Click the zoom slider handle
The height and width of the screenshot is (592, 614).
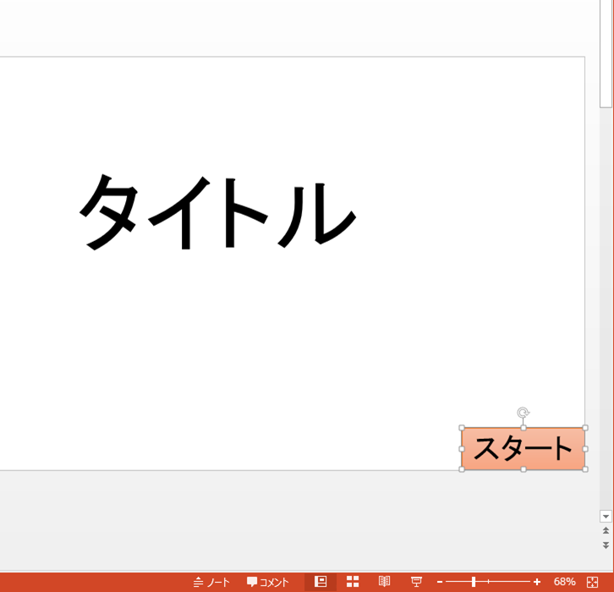(474, 582)
